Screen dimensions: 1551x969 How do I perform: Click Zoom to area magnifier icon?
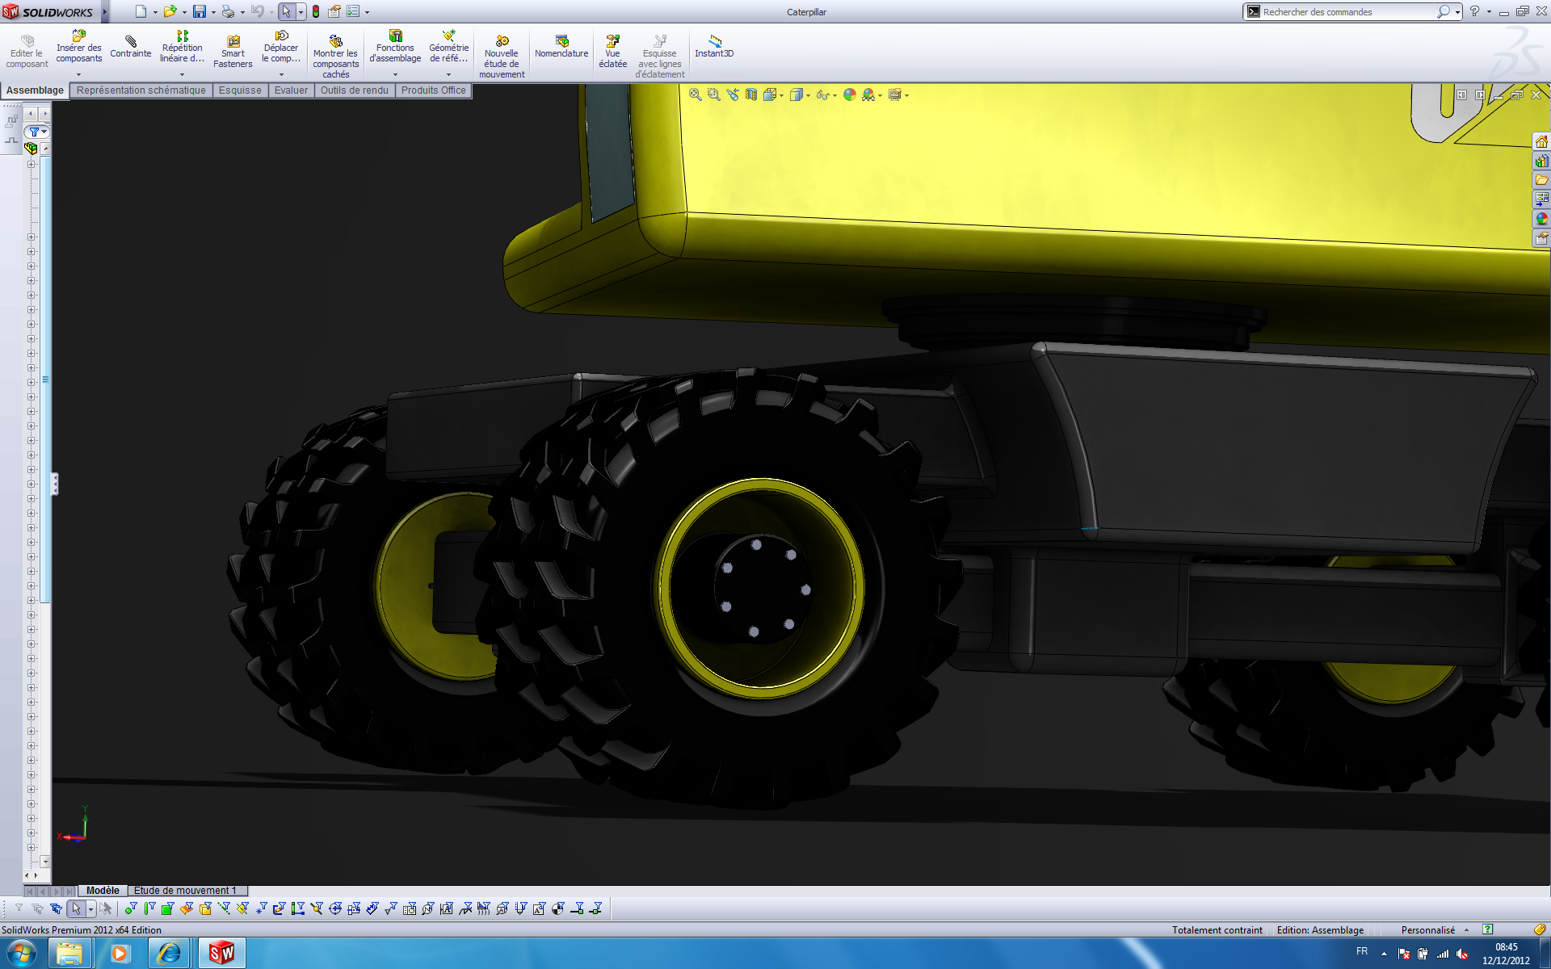pyautogui.click(x=714, y=94)
